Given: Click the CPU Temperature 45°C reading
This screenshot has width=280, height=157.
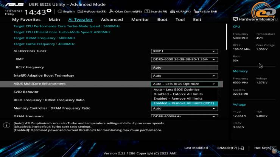Looking at the screenshot, I should 260,38.
